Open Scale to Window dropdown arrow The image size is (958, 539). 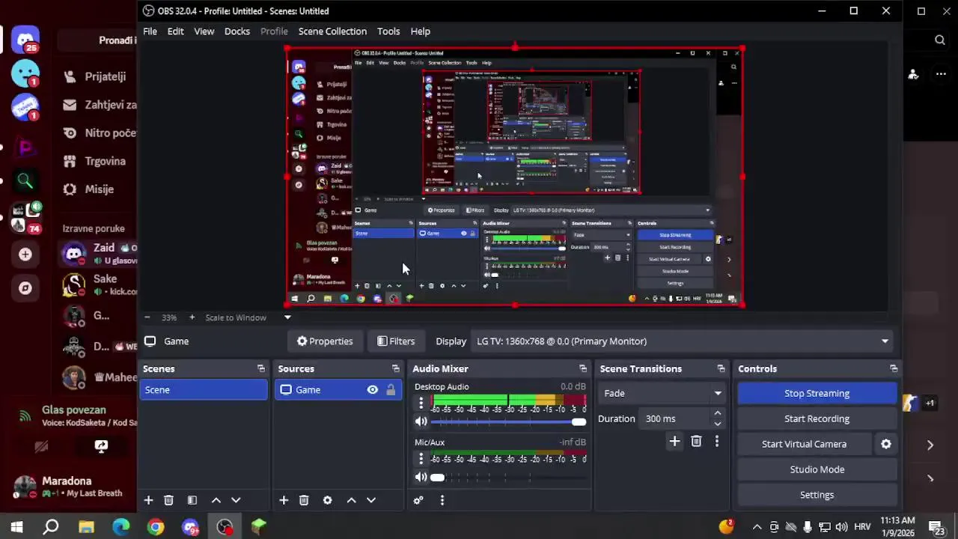(287, 317)
